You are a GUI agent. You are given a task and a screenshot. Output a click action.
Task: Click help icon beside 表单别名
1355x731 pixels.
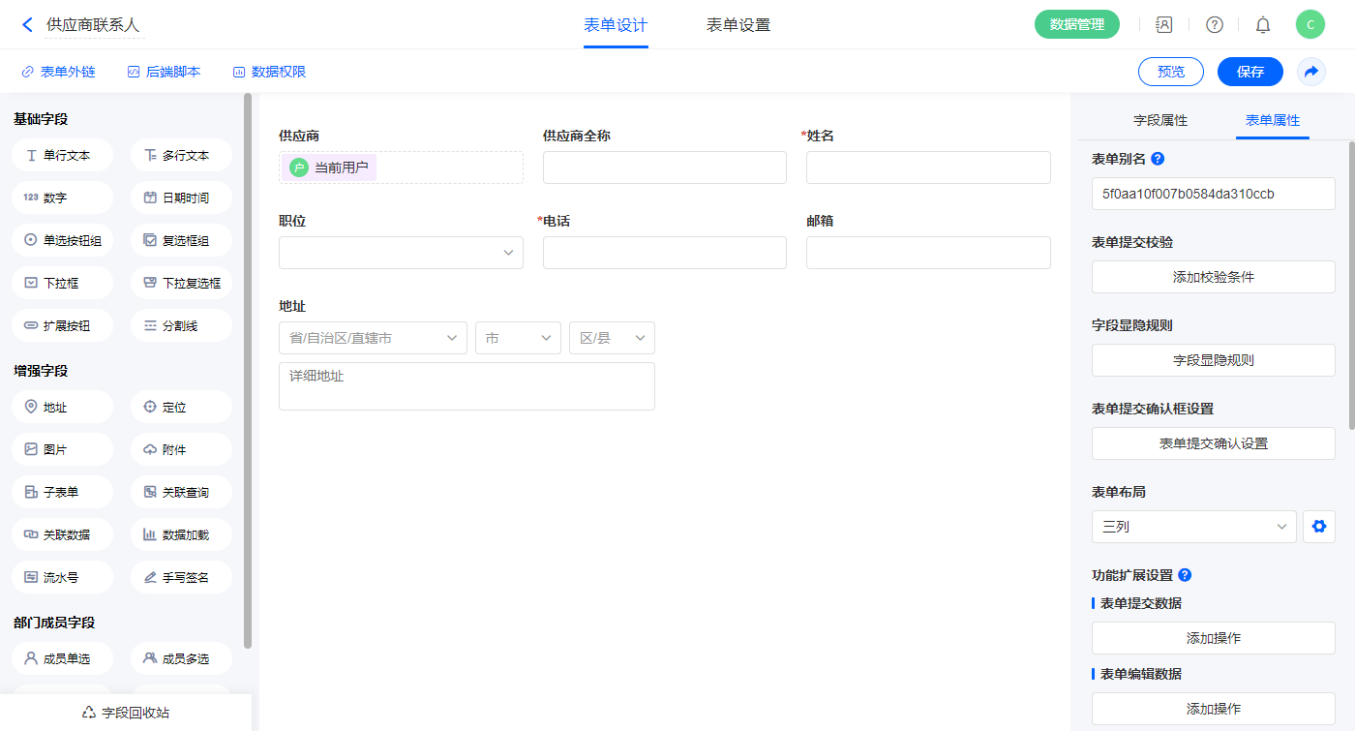tap(1158, 159)
